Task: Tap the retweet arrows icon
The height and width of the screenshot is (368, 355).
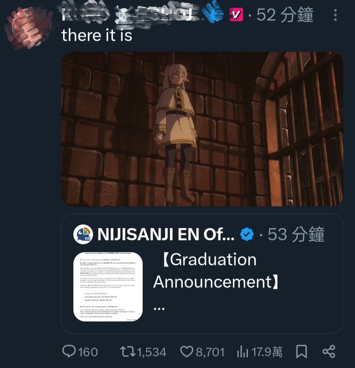Action: 128,352
